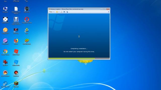Select the Przeglądarka Opera shortcut

click(x=27, y=20)
